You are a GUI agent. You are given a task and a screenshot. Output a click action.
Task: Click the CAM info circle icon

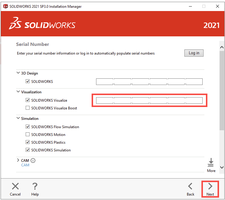pyautogui.click(x=33, y=160)
